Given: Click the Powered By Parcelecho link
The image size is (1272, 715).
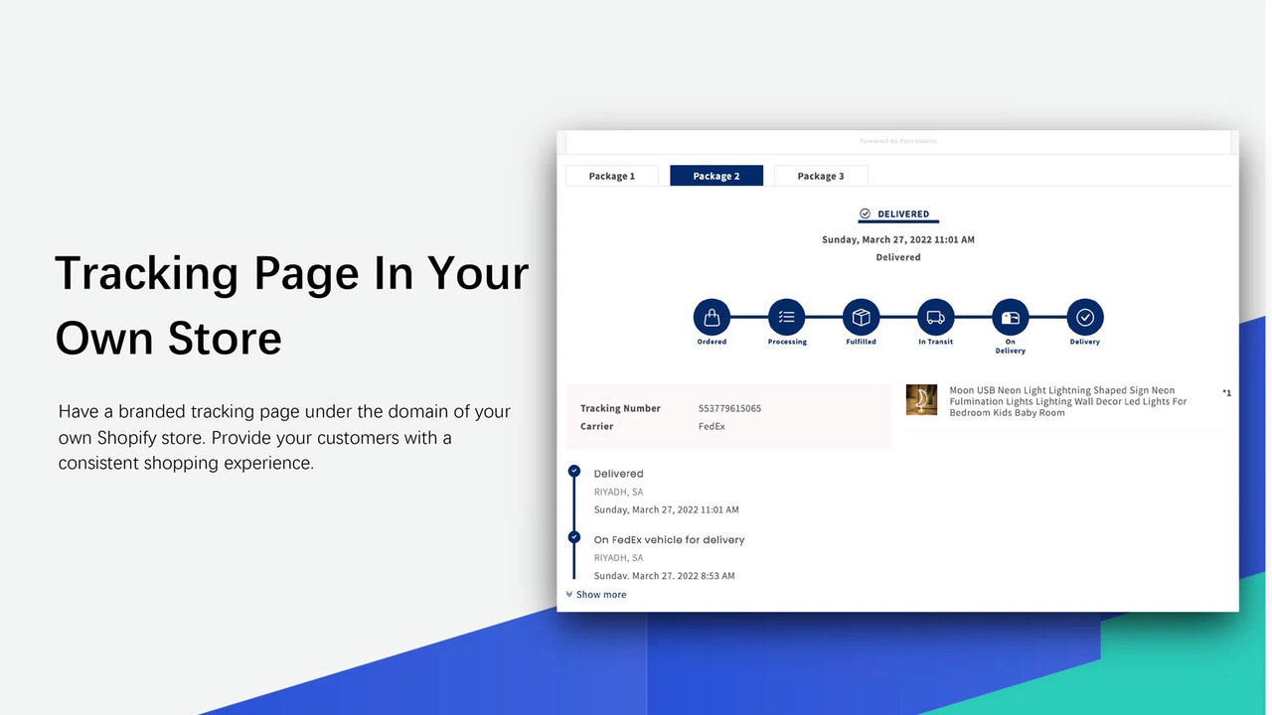Looking at the screenshot, I should [x=897, y=141].
